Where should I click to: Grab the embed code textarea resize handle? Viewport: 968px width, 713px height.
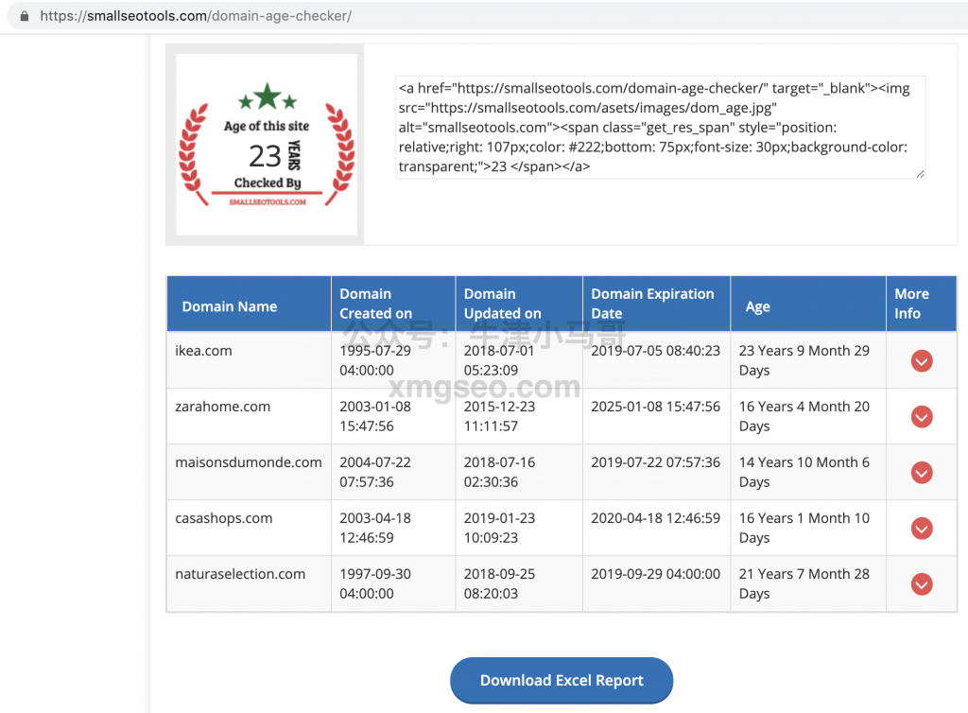[920, 174]
